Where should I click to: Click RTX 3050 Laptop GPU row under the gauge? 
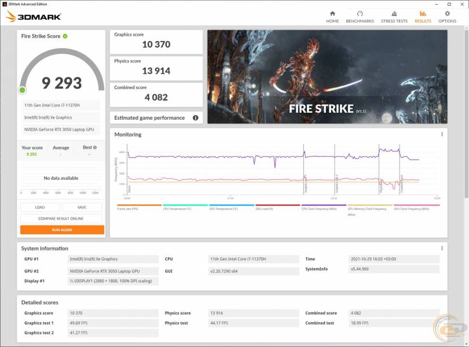[61, 130]
